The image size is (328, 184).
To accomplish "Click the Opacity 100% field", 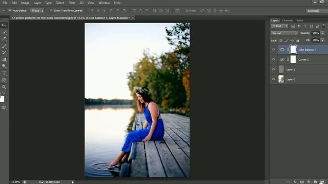I will pos(316,33).
